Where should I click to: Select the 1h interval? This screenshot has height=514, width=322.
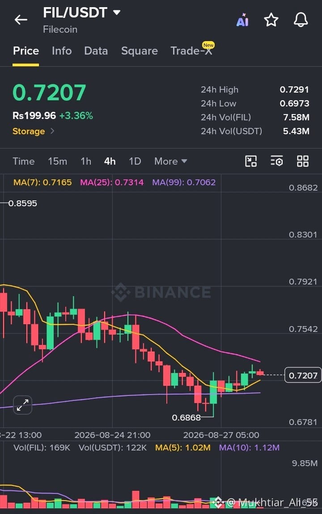[x=86, y=161]
